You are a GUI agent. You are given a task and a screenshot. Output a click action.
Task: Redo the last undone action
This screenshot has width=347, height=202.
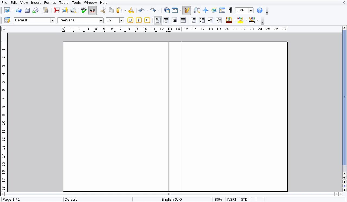tap(153, 11)
